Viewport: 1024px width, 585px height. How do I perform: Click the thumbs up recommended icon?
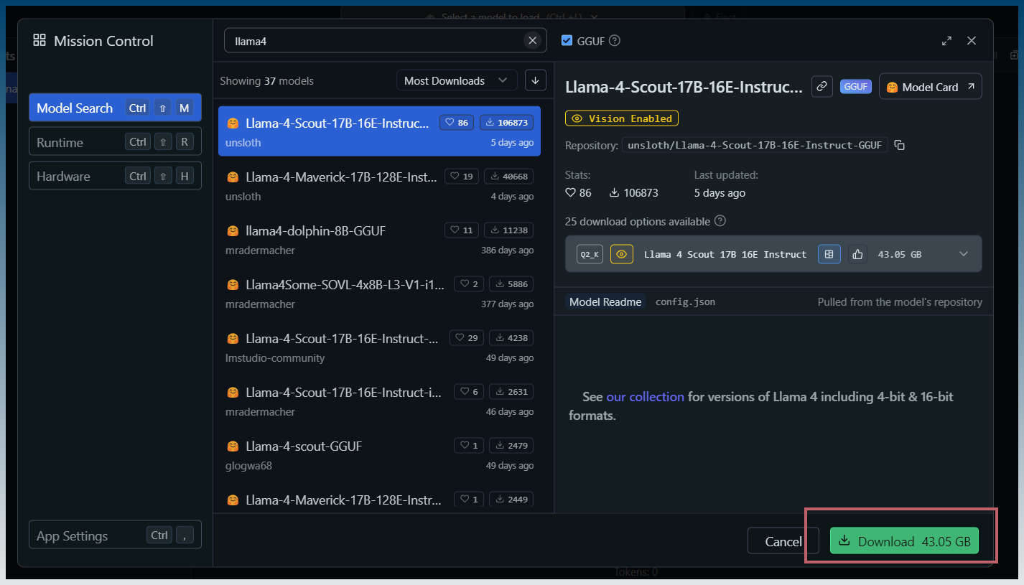[857, 254]
